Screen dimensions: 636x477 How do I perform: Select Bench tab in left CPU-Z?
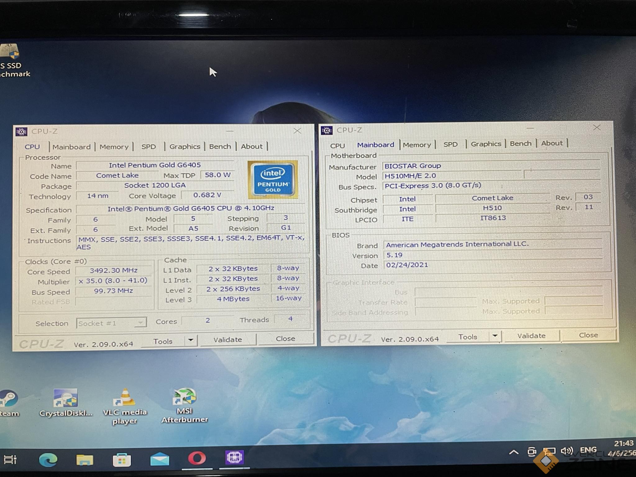pos(220,146)
